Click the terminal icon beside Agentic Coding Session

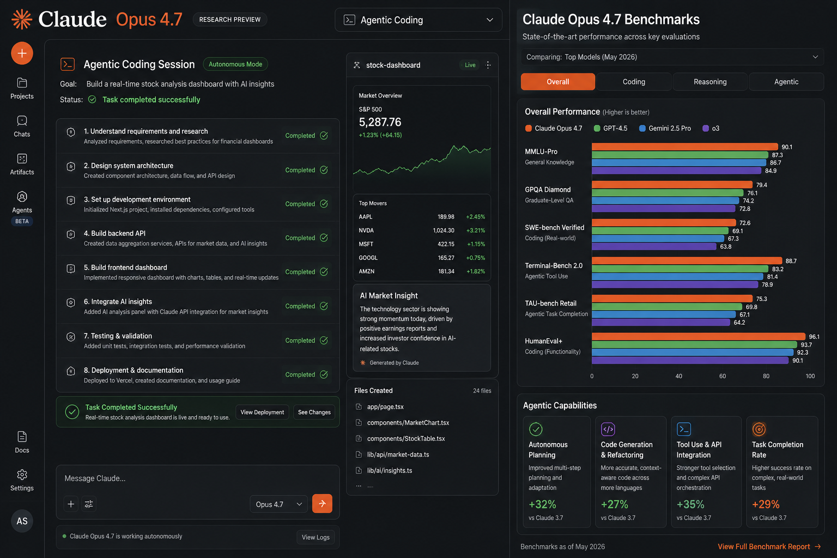click(68, 64)
